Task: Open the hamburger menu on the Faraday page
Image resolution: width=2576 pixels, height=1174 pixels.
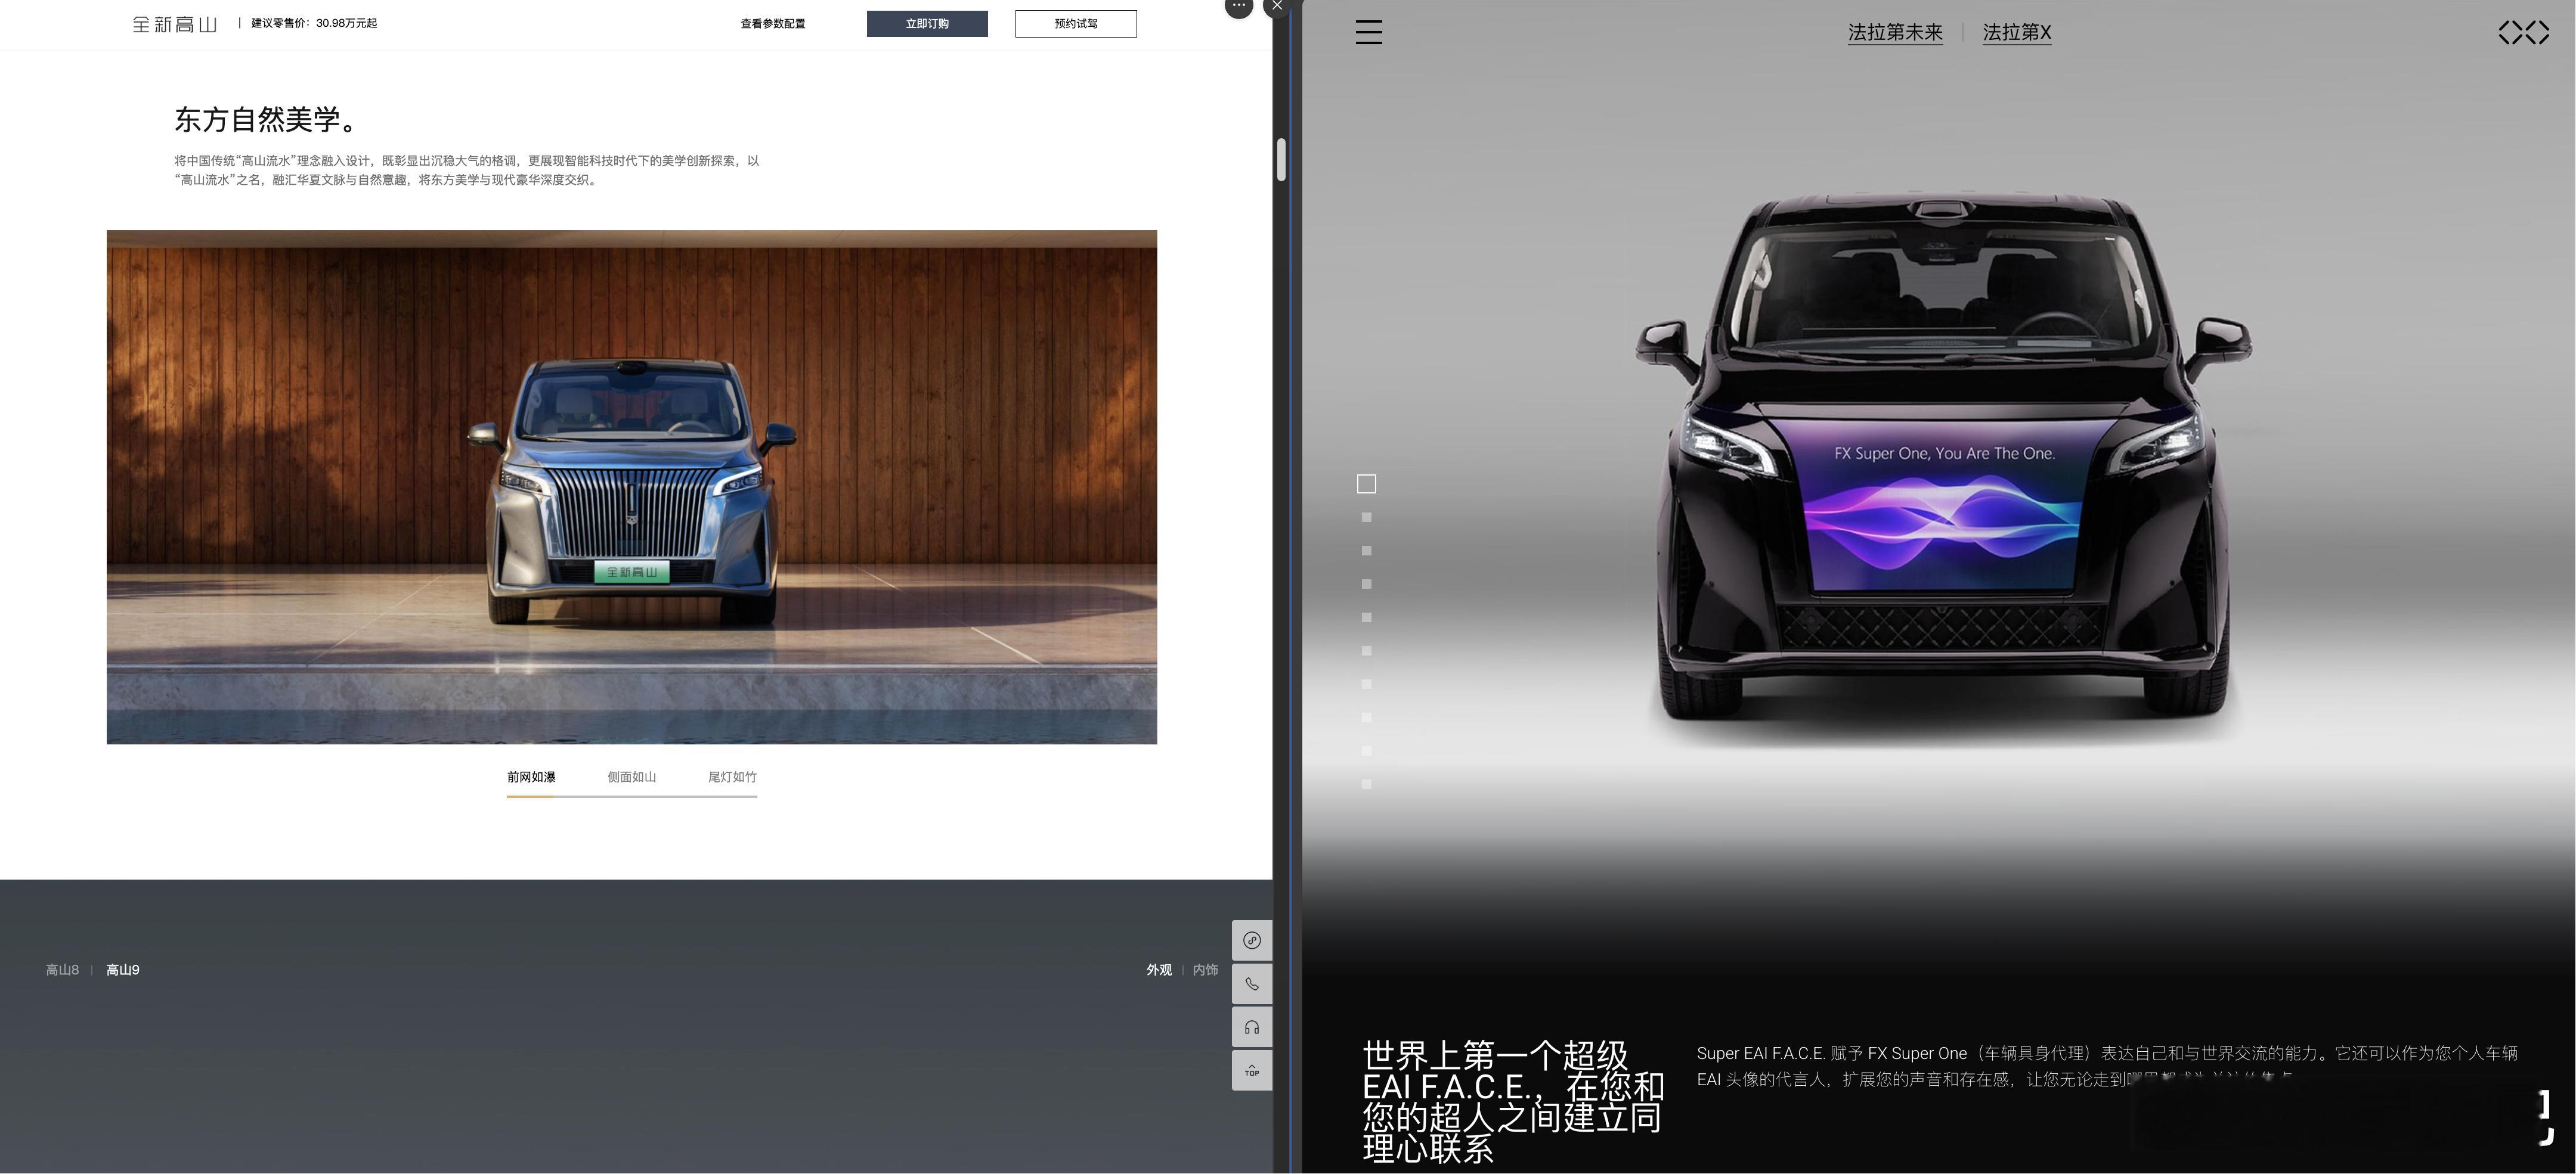Action: (1369, 32)
